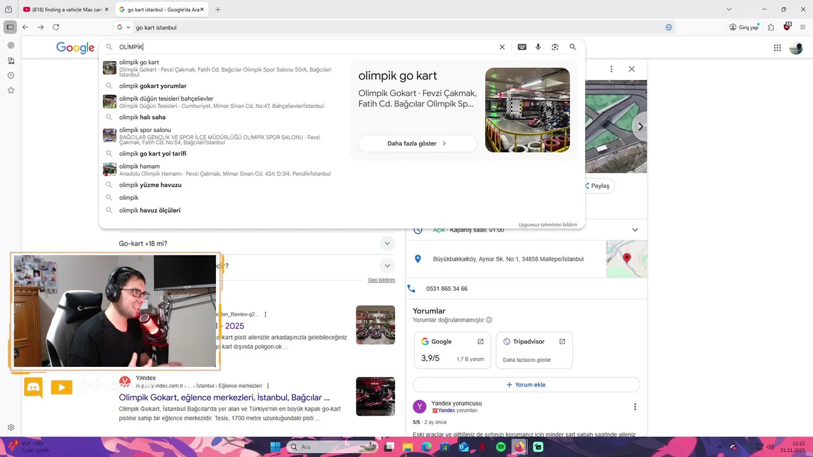Click the Paylaş share button
The image size is (813, 457).
(597, 186)
